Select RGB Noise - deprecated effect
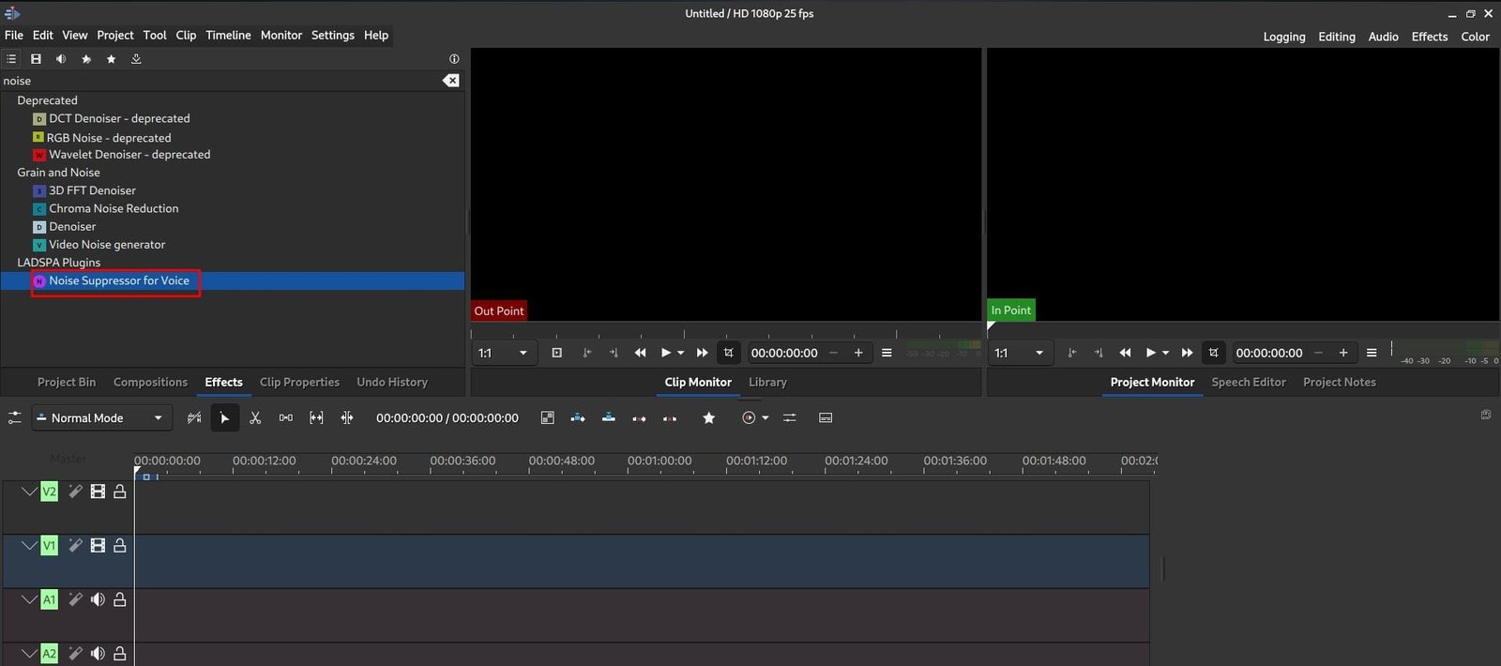This screenshot has height=666, width=1501. 109,137
